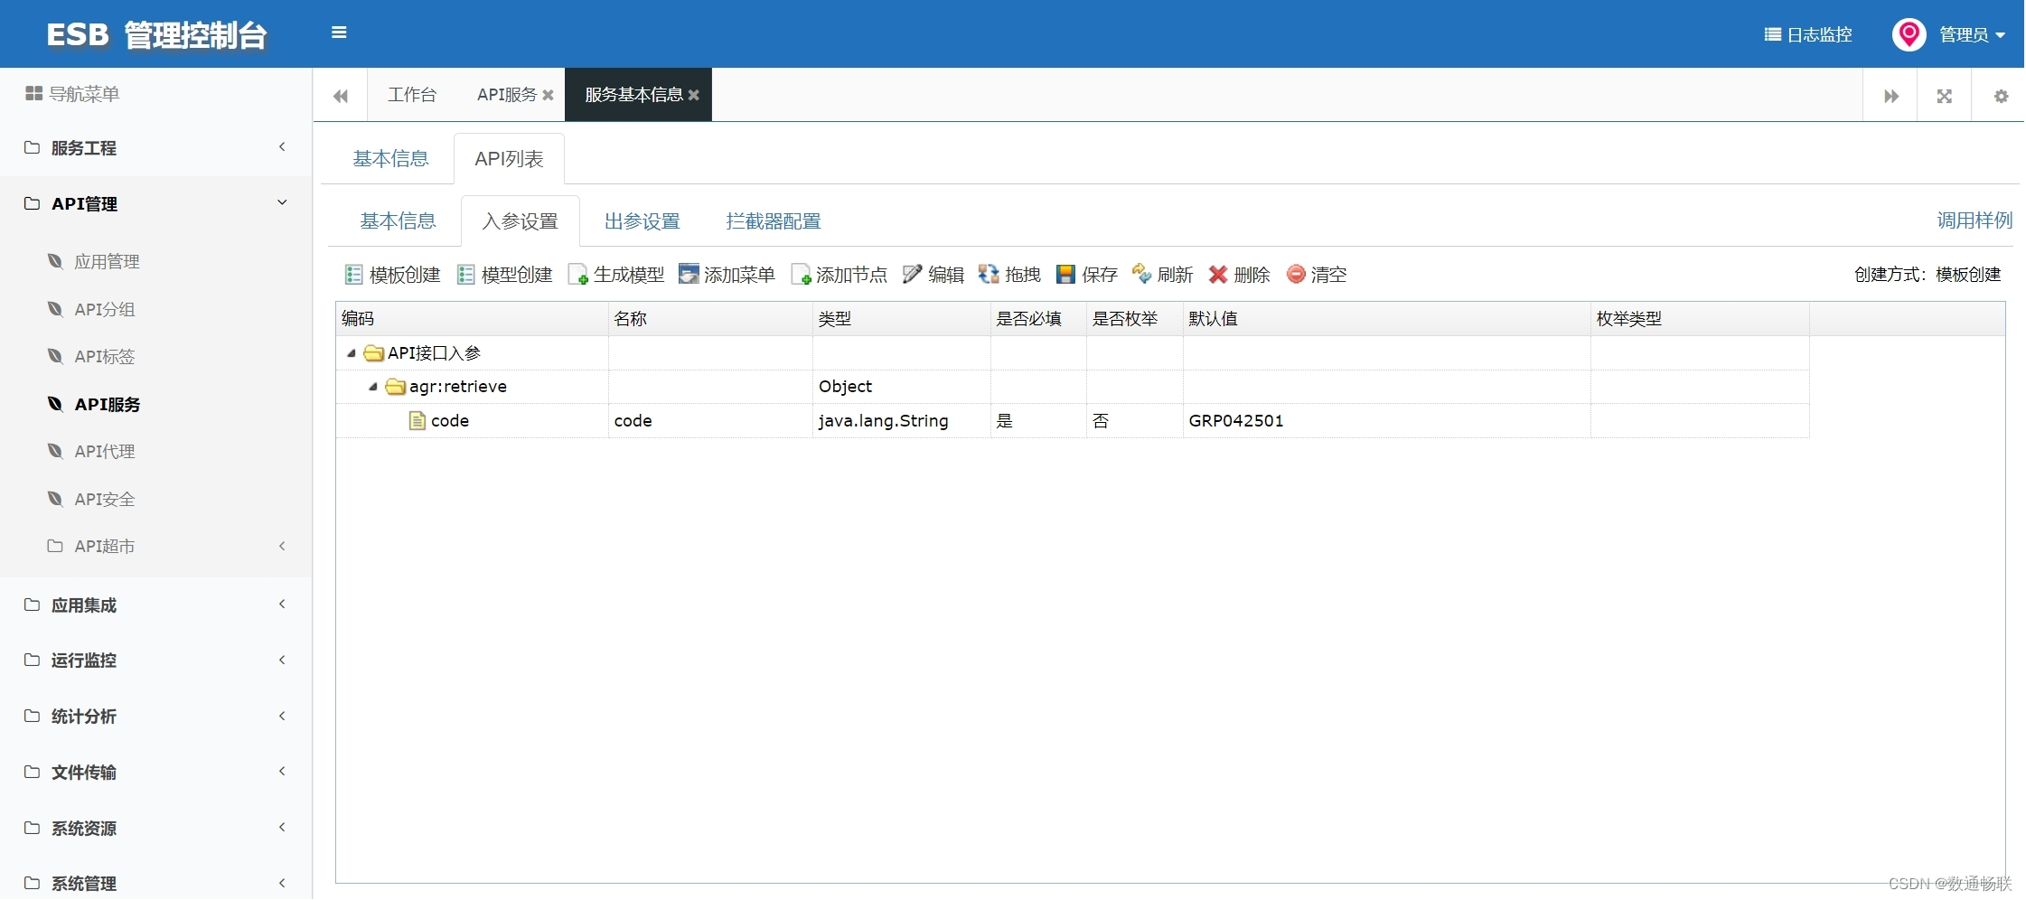Close the API服务 page tab
The image size is (2026, 900).
[x=548, y=95]
